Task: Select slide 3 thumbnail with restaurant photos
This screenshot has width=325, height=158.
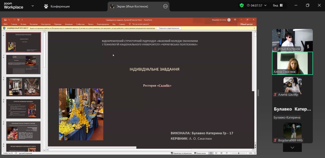Action: [x=23, y=87]
